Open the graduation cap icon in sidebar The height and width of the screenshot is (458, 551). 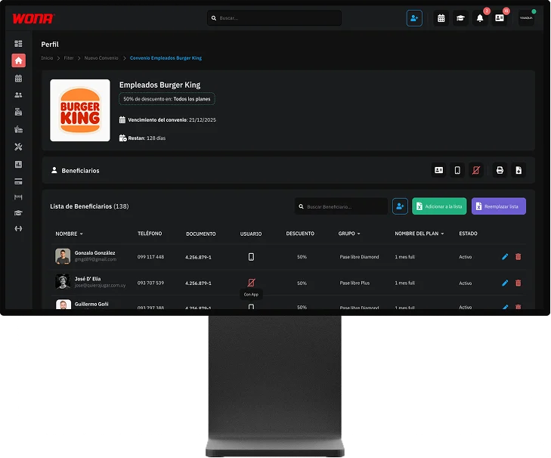18,212
